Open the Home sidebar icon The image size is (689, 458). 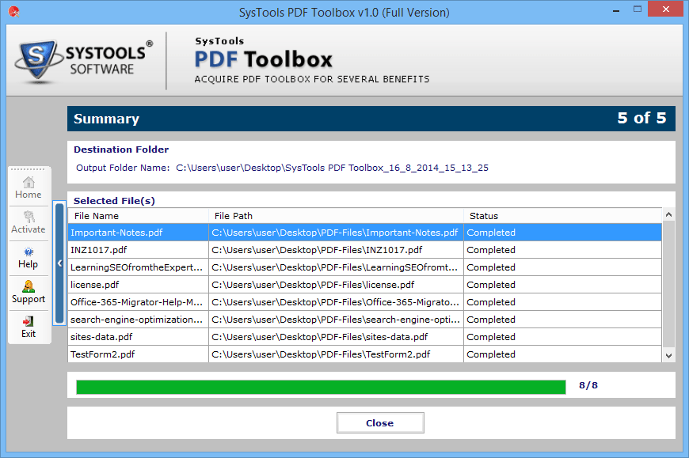[x=29, y=187]
